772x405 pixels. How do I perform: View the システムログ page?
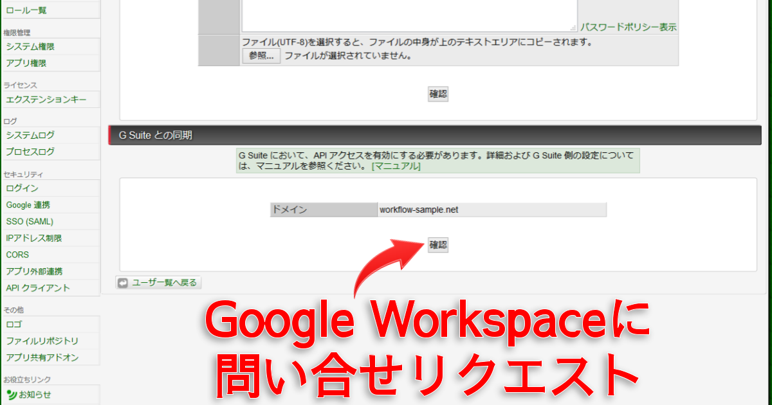[30, 136]
